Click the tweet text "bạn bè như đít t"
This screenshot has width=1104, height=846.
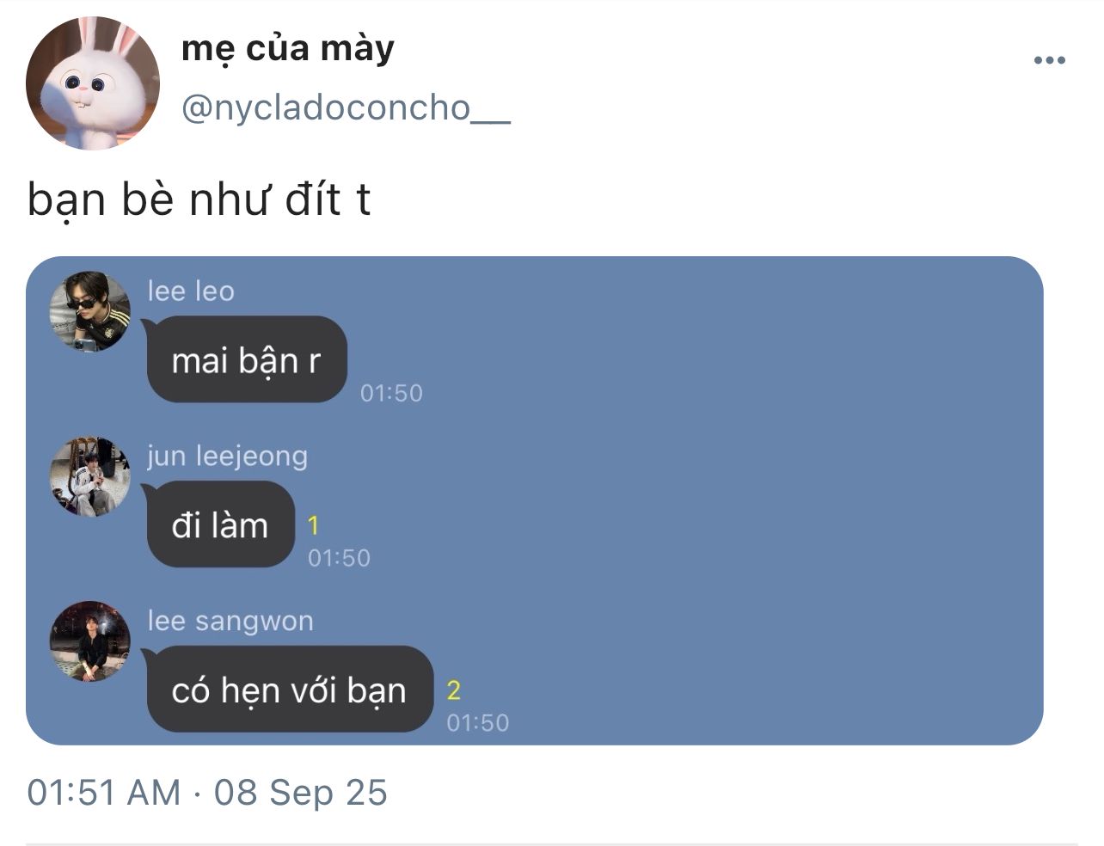coord(199,199)
